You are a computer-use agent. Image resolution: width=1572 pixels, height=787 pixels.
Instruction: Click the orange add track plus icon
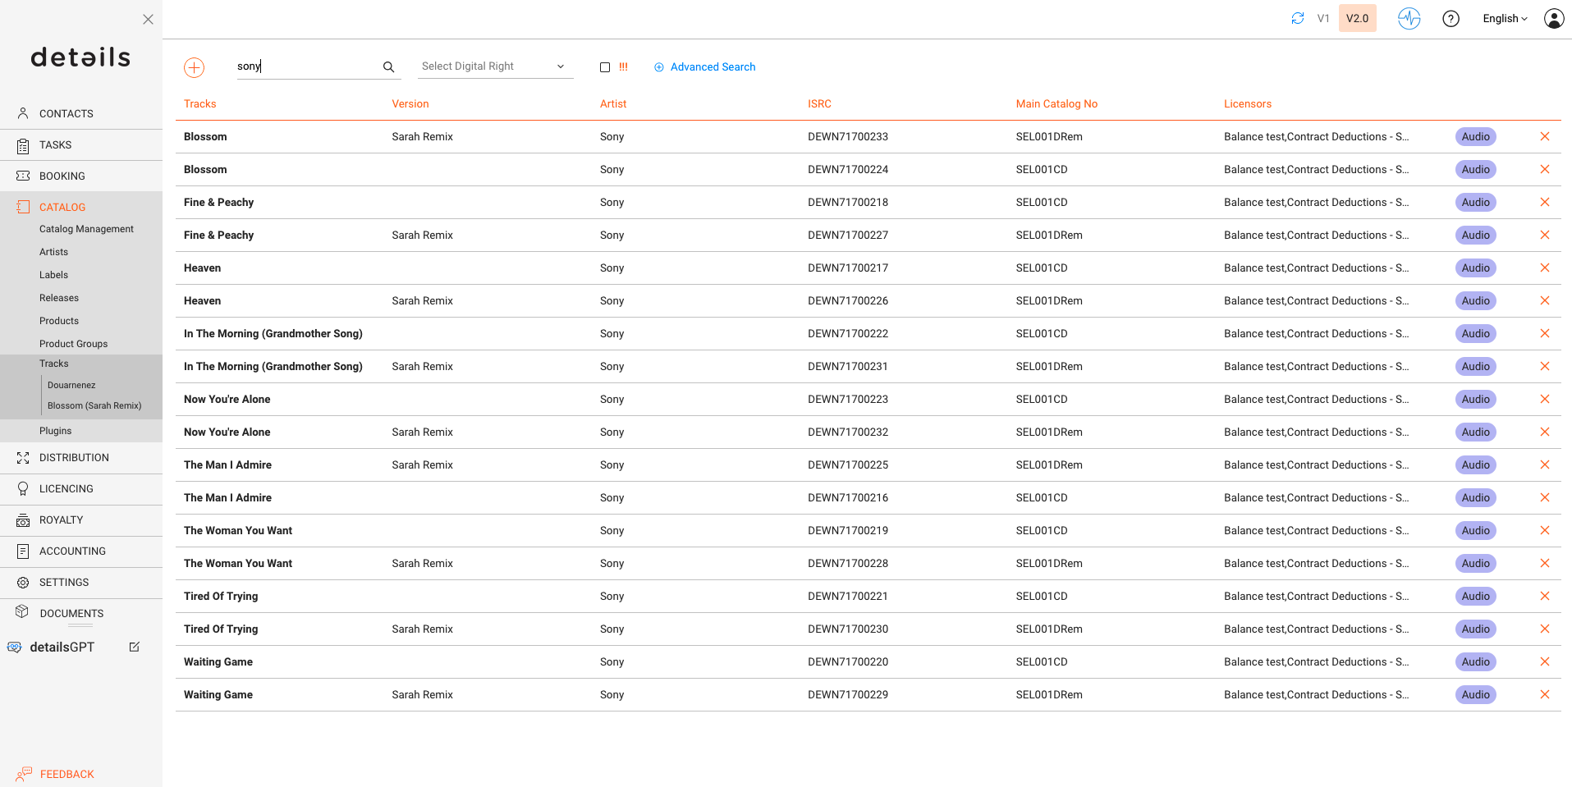tap(194, 67)
